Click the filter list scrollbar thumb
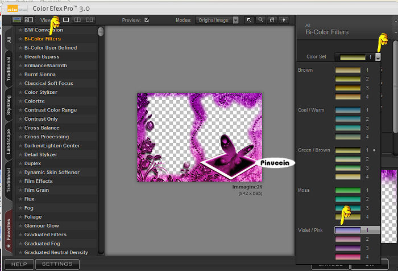The height and width of the screenshot is (271, 398). 101,31
